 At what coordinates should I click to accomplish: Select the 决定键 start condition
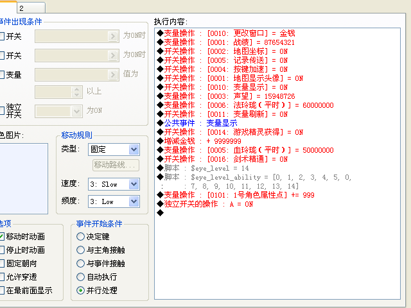pos(80,237)
